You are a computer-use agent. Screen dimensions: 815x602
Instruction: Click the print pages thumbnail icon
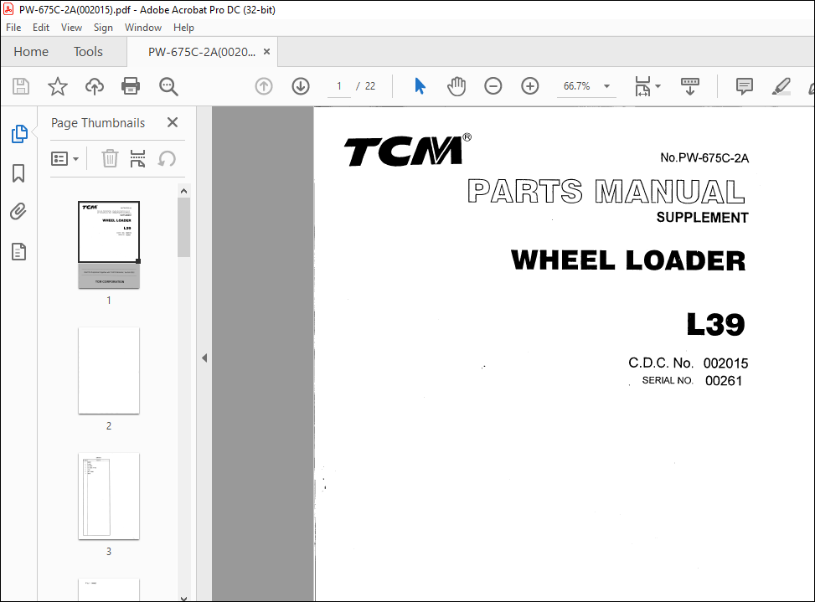click(137, 158)
